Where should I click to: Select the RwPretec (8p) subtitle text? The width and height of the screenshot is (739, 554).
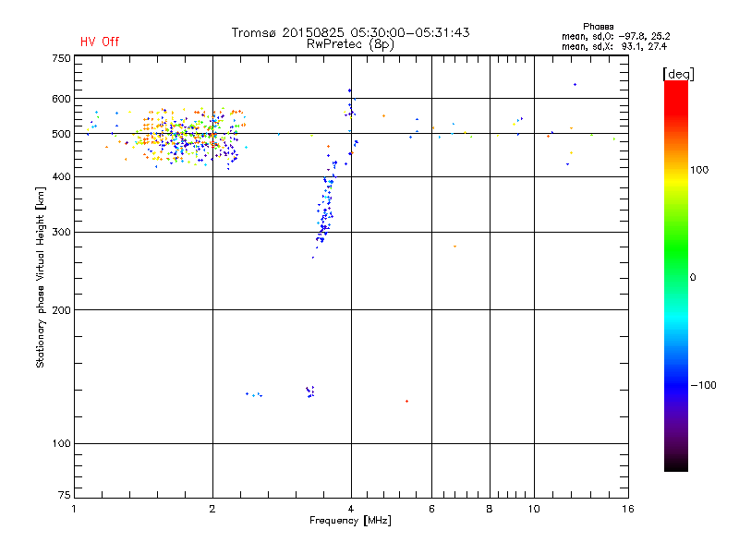tap(350, 43)
